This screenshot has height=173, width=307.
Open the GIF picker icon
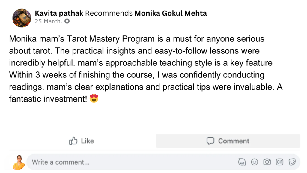pos(279,162)
